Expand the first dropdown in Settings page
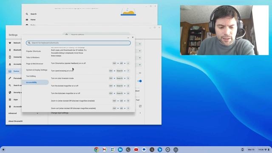 (140, 44)
